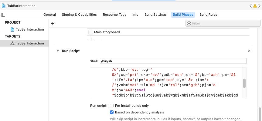Open the Signing & Capabilities tab
The image size is (262, 121).
(x=79, y=15)
